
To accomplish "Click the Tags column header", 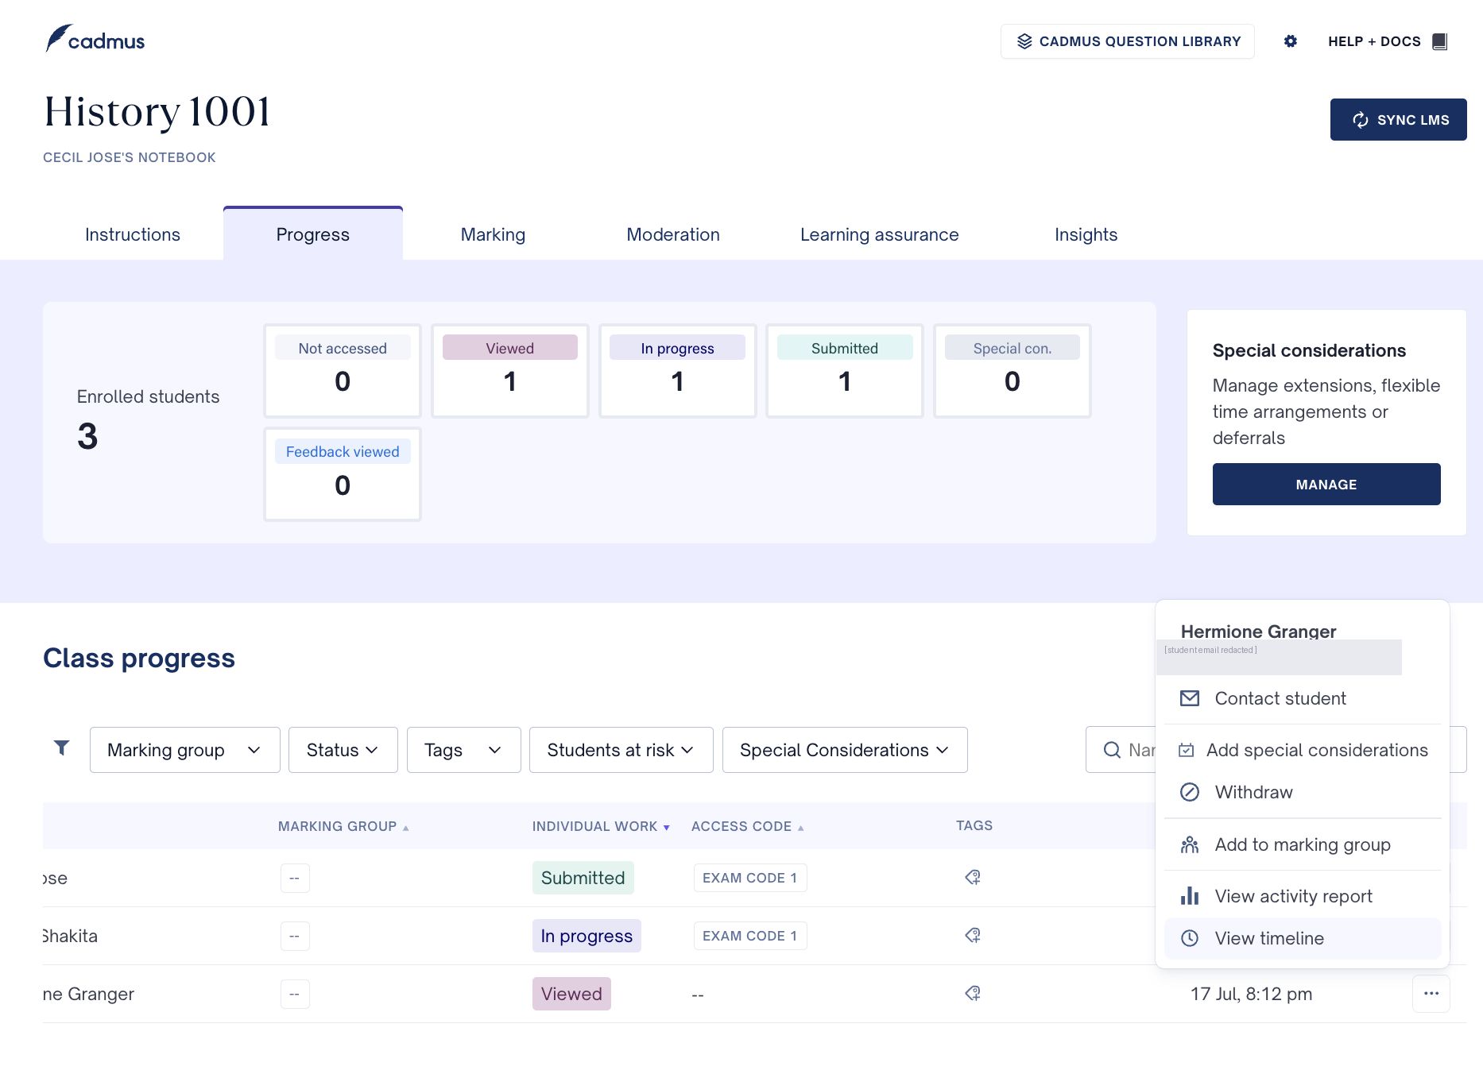I will click(x=974, y=825).
